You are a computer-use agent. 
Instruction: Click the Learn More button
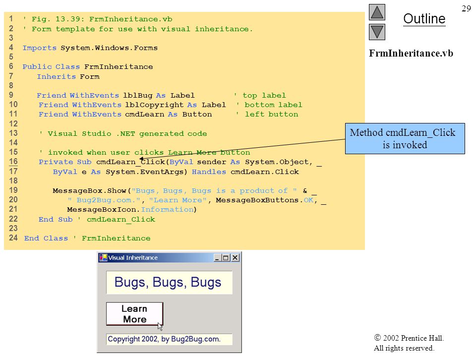pyautogui.click(x=135, y=314)
